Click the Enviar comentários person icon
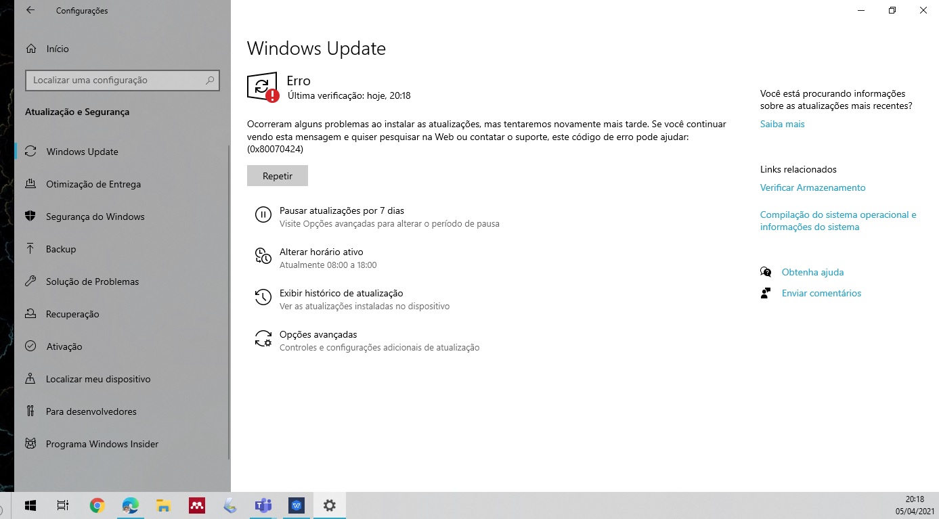The image size is (939, 519). pos(766,293)
